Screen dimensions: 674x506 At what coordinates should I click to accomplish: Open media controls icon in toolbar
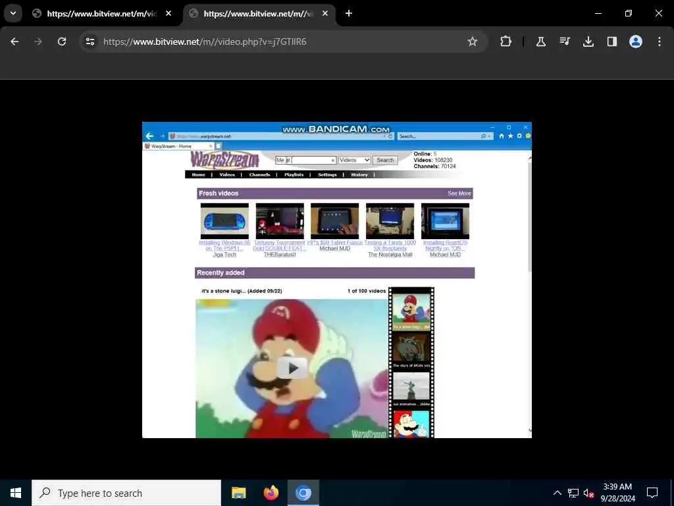click(x=564, y=42)
